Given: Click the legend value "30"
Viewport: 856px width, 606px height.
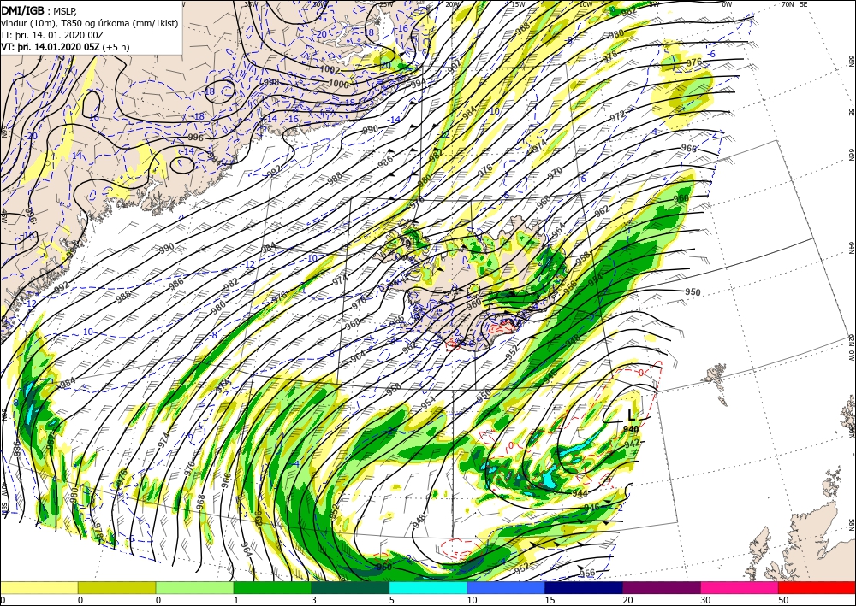Looking at the screenshot, I should pyautogui.click(x=705, y=600).
